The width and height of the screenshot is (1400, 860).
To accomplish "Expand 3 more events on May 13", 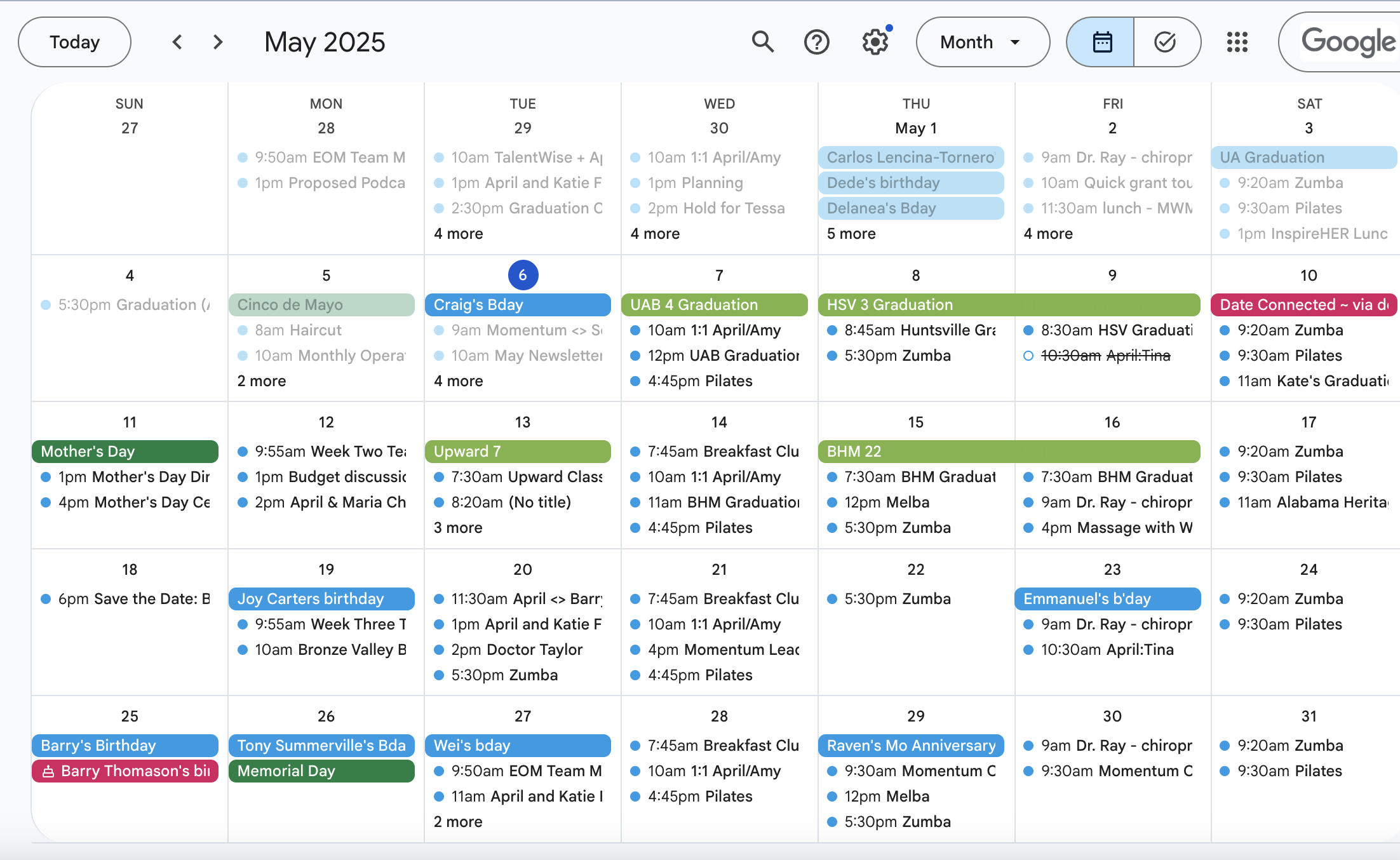I will 458,528.
